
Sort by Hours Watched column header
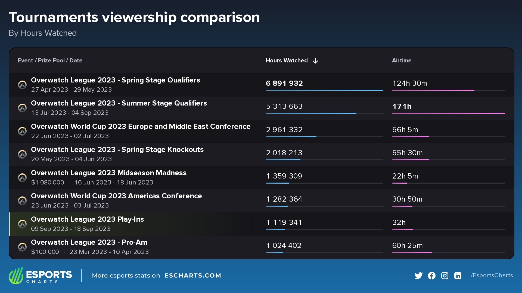(287, 60)
